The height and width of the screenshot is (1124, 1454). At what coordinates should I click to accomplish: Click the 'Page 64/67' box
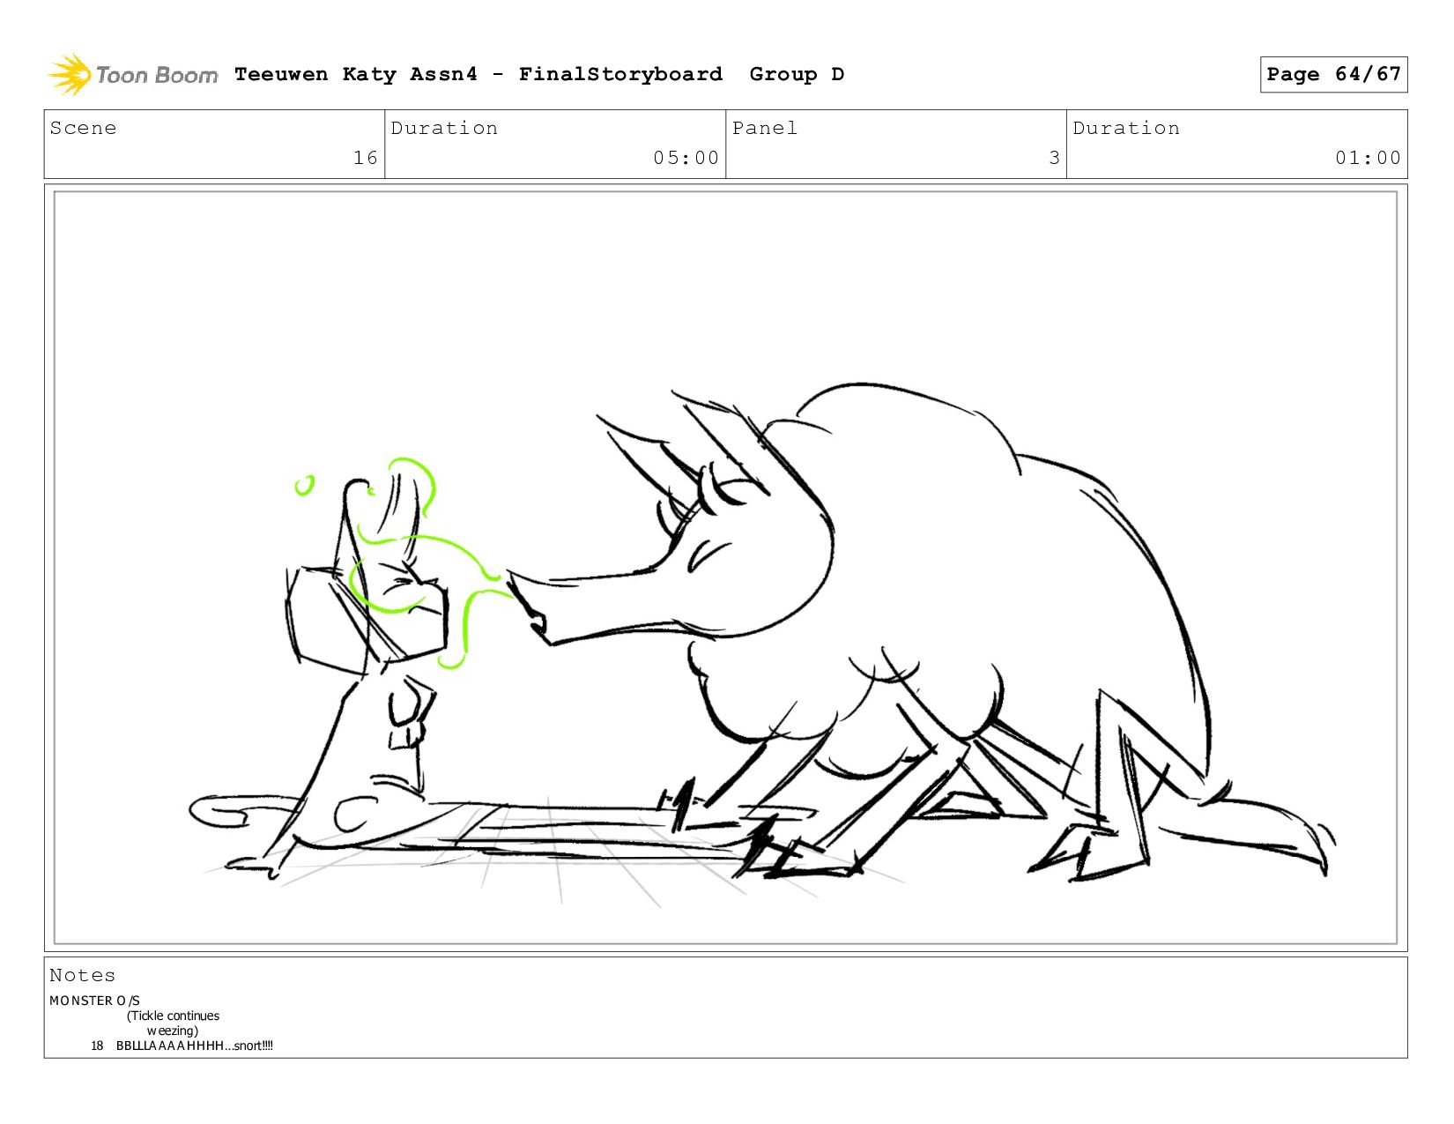point(1333,74)
